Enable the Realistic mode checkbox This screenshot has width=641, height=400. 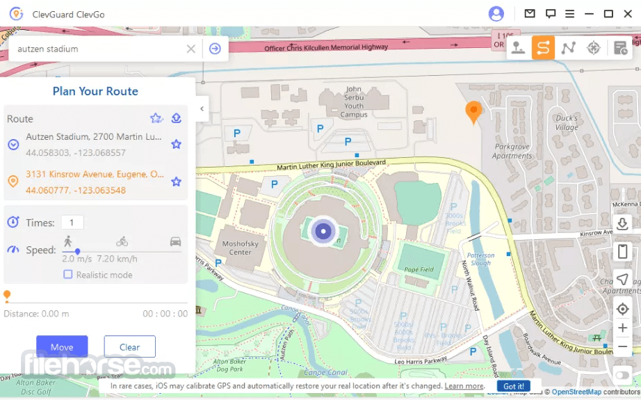tap(68, 275)
